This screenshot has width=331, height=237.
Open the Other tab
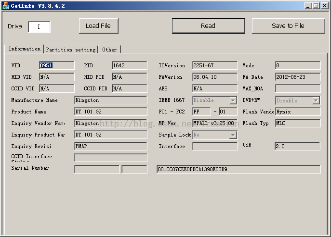(x=109, y=50)
